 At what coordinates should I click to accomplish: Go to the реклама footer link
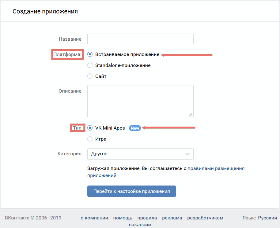pos(172,218)
